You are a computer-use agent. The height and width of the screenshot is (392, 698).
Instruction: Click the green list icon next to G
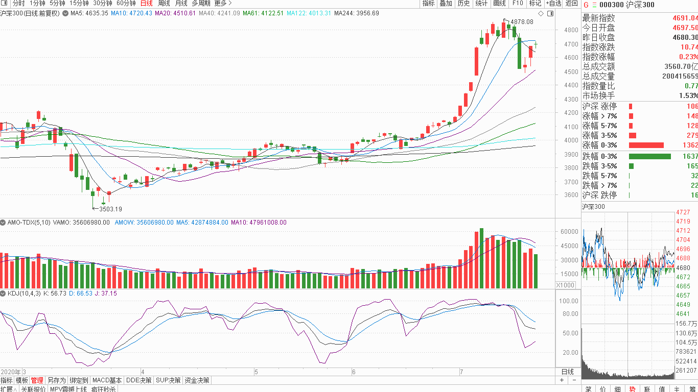(x=594, y=5)
